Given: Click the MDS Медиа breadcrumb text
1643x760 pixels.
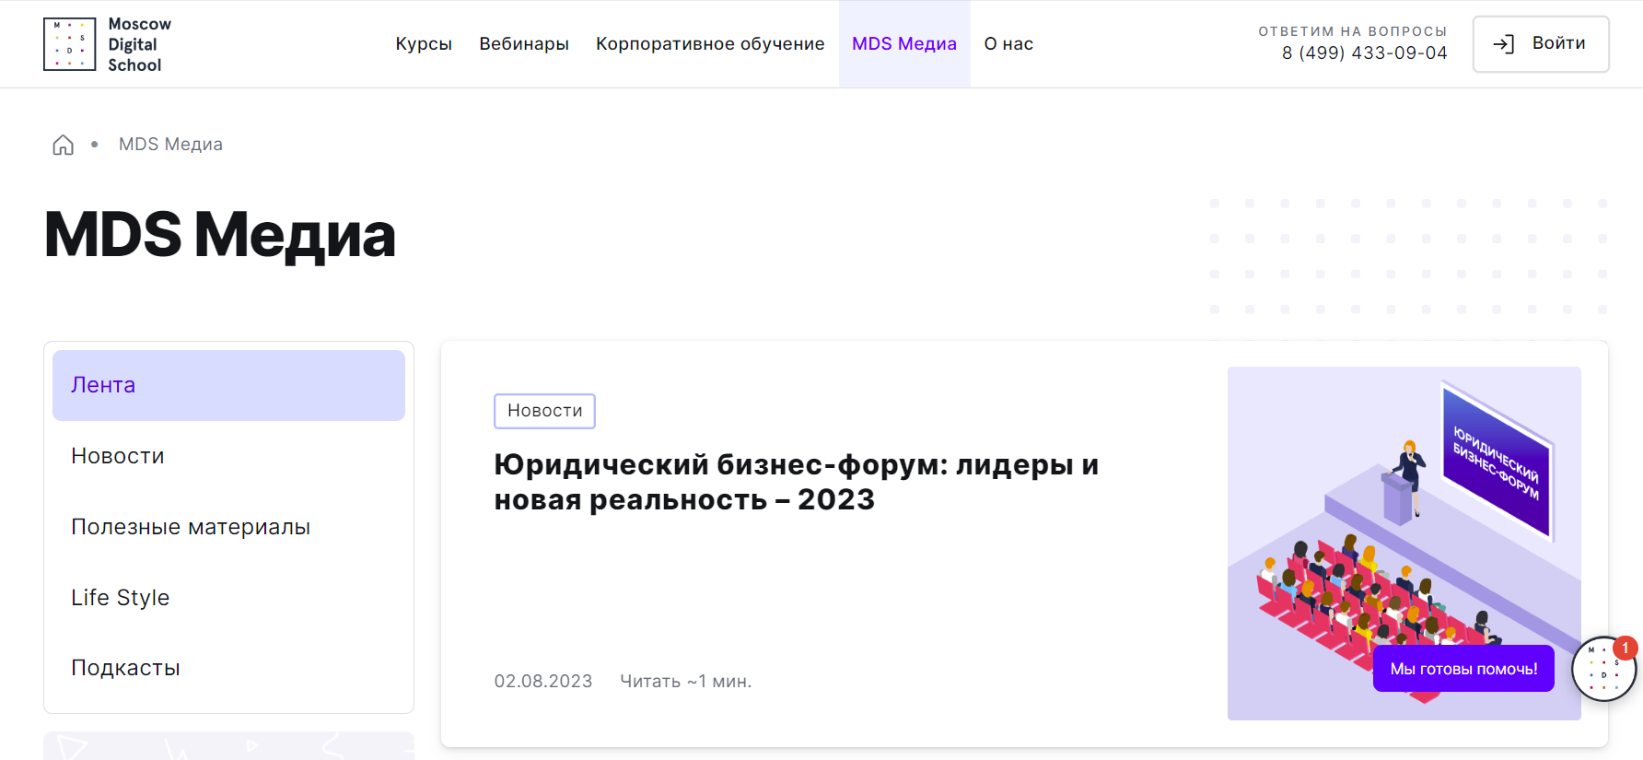Looking at the screenshot, I should [170, 145].
